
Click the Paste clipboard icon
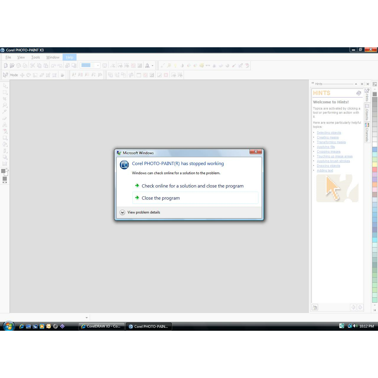coord(46,66)
